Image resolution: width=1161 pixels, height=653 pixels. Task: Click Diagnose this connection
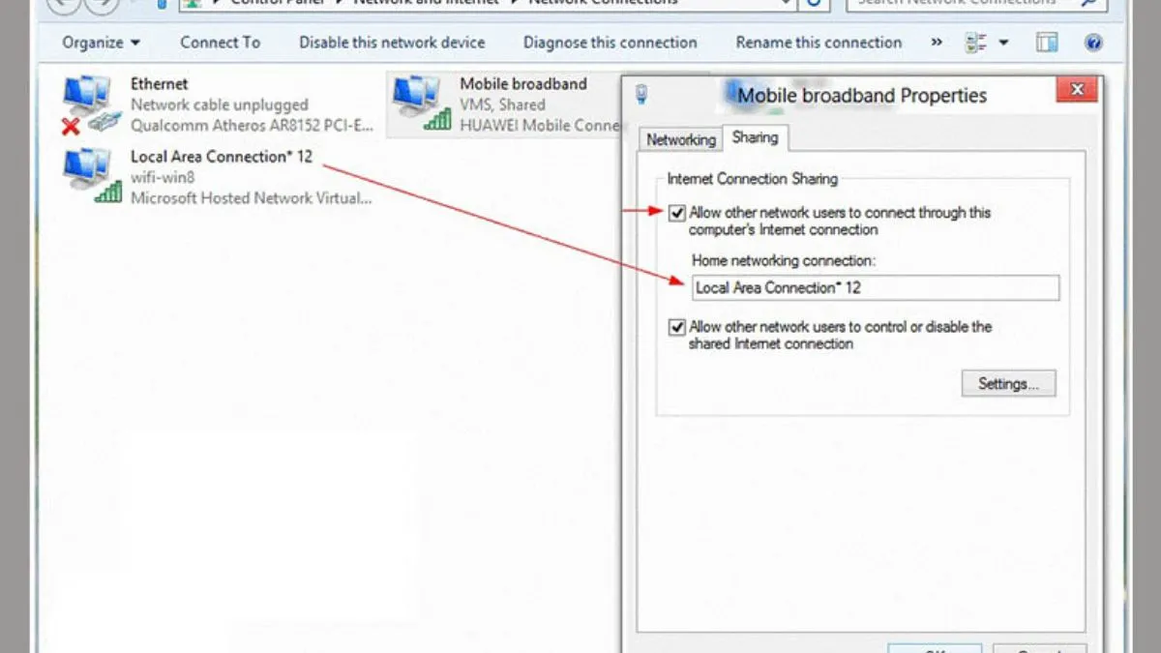click(x=610, y=43)
